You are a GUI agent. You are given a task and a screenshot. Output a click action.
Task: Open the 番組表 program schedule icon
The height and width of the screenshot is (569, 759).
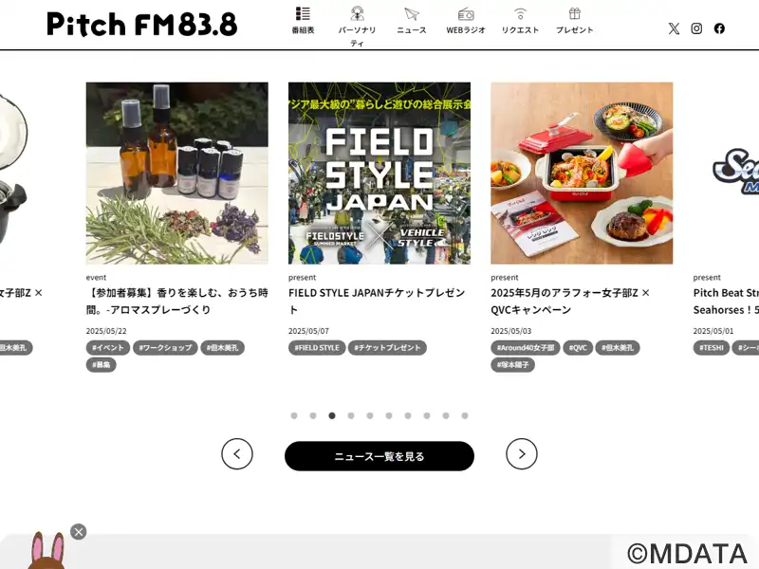click(x=303, y=13)
